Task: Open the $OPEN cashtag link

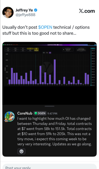Action: (x=45, y=27)
